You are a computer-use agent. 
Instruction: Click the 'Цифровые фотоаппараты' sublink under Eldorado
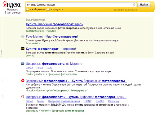coord(64,101)
